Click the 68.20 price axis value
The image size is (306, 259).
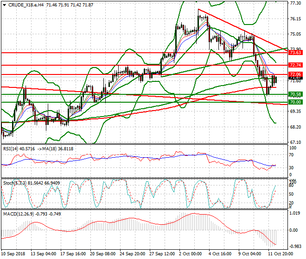[x=295, y=127]
